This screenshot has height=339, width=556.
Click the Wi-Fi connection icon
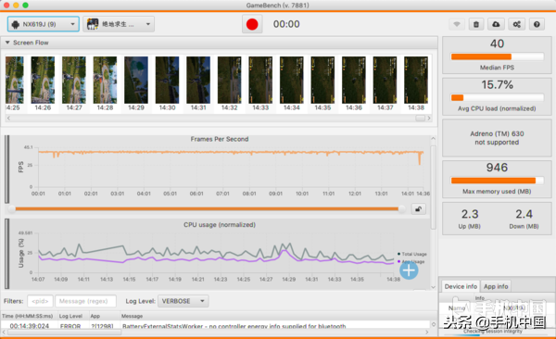(457, 24)
